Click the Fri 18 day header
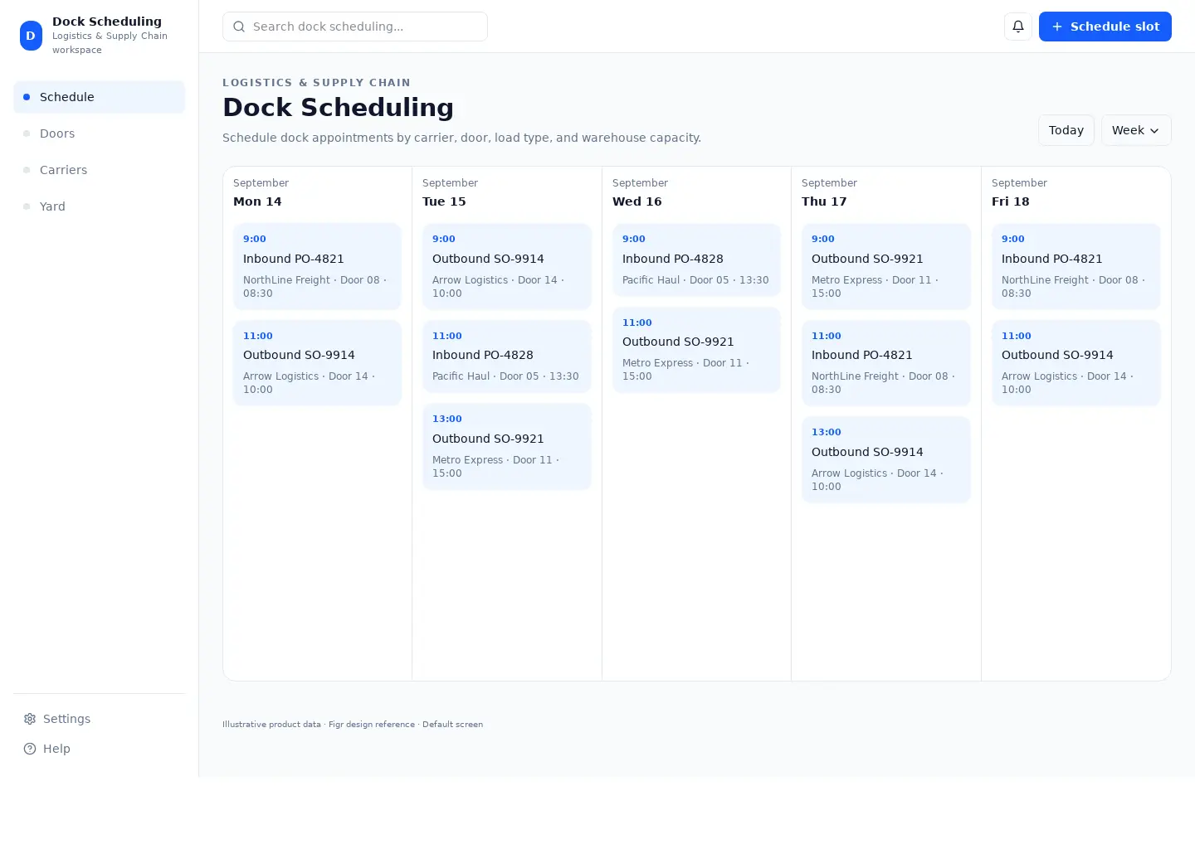Screen dimensions: 1195x849 (1011, 201)
